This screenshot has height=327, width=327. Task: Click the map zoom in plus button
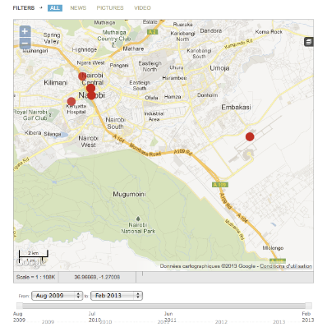[25, 31]
